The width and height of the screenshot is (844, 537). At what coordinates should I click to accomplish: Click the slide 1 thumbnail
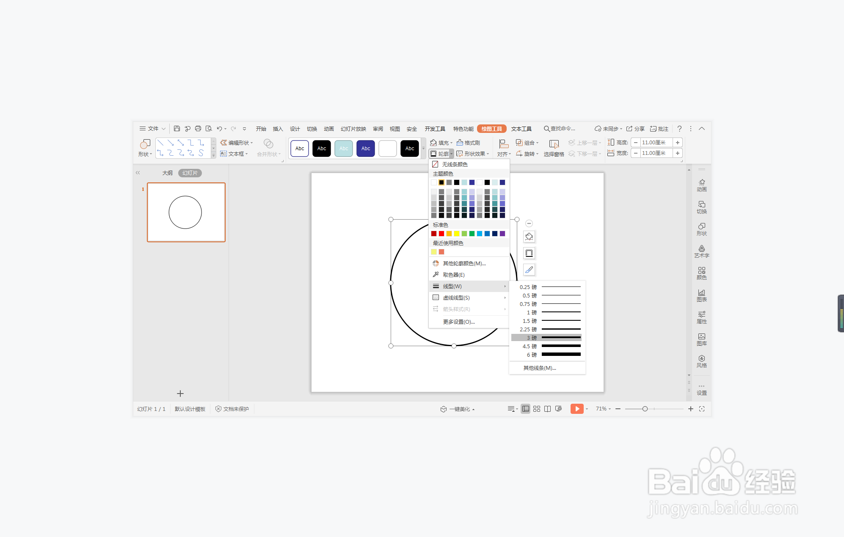[x=186, y=212]
